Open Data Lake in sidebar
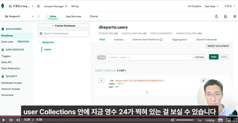Viewport: 238px width, 123px height. point(7,42)
